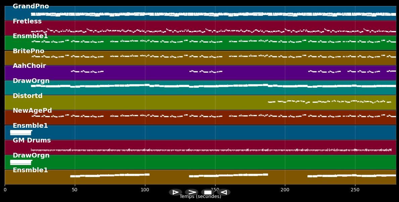Click the Distortd track name
Viewport: 399px width, 202px height.
coord(28,96)
